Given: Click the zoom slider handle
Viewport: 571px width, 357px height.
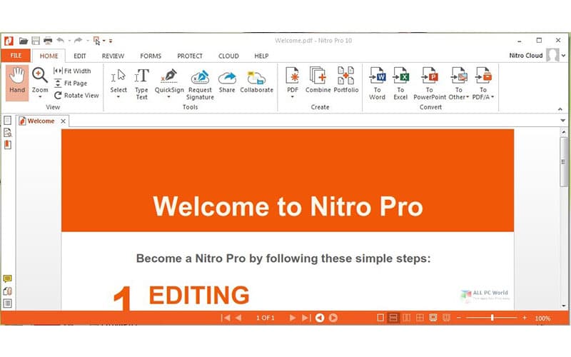Looking at the screenshot, I should pos(492,318).
